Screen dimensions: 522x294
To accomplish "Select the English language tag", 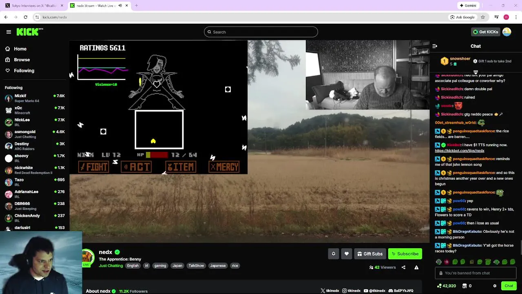I will pyautogui.click(x=133, y=266).
